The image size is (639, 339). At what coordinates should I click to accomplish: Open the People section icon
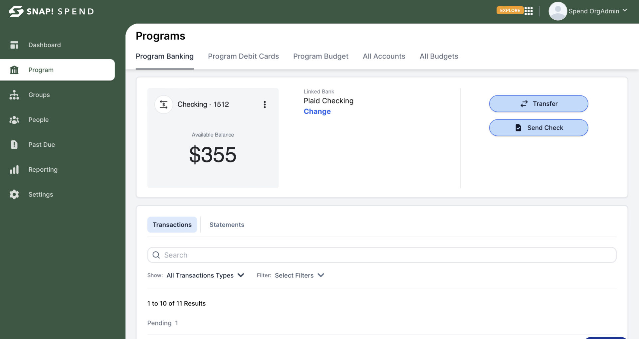pos(14,120)
